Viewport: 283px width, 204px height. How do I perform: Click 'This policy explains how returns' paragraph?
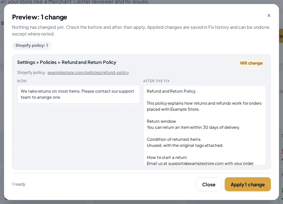pyautogui.click(x=204, y=106)
